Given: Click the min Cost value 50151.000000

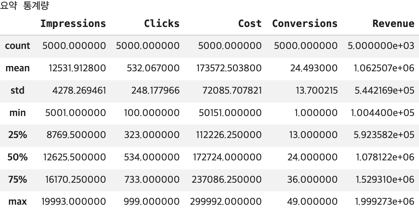Looking at the screenshot, I should pos(230,113).
